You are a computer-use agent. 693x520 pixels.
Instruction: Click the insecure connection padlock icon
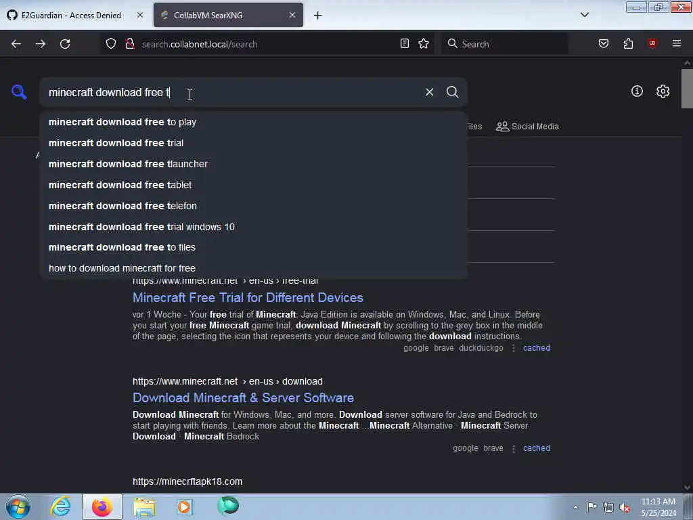click(x=129, y=44)
